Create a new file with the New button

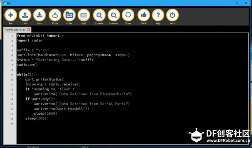pos(10,15)
